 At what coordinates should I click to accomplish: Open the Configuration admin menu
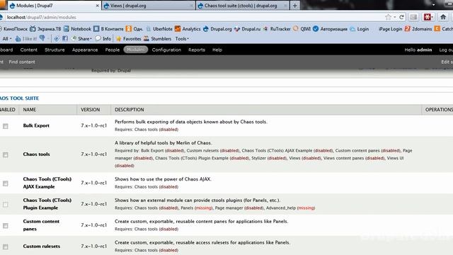coord(166,50)
